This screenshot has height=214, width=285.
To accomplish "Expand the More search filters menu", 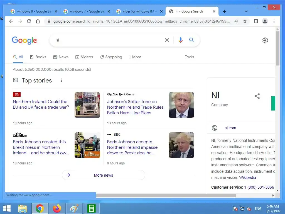I will 135,57.
